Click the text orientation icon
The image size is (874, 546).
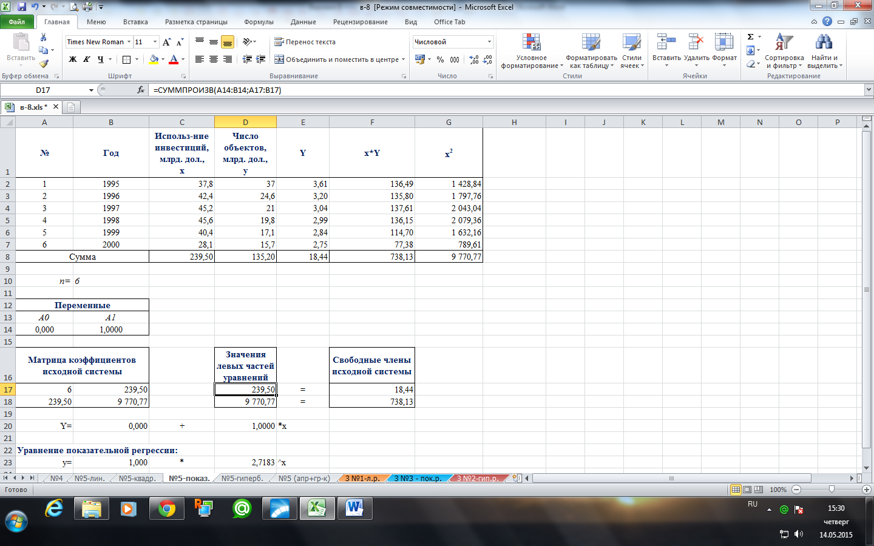(247, 42)
